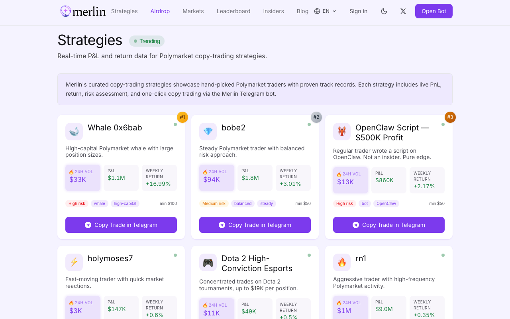Click the 24H VOL $94K tile
The image size is (510, 319).
[x=217, y=178]
